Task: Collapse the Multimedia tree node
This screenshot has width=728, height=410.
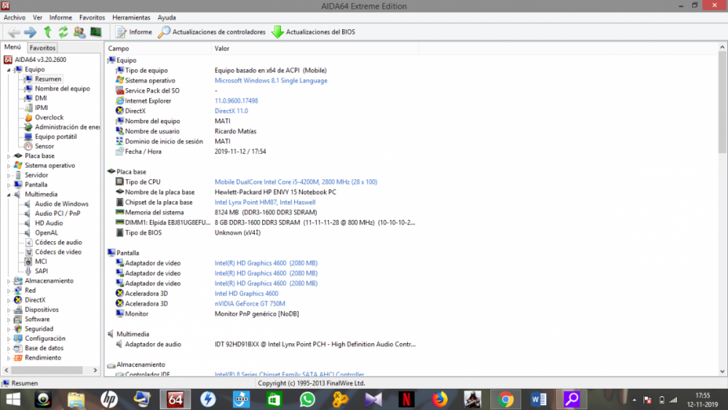Action: [8, 194]
